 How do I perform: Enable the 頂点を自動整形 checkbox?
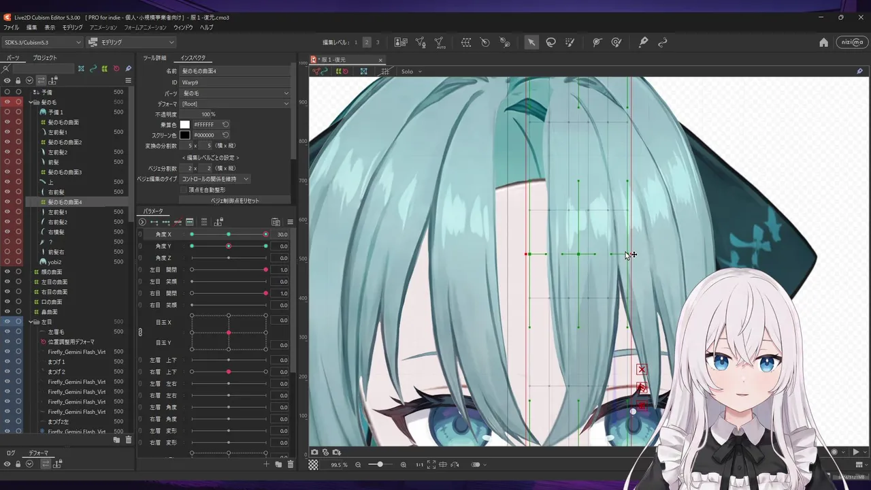click(184, 190)
